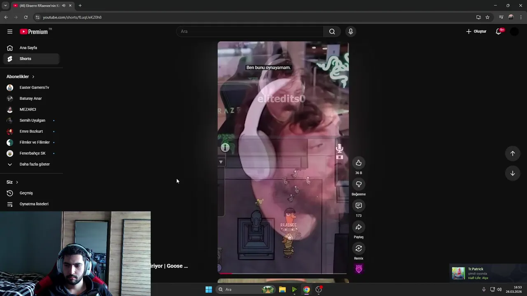The height and width of the screenshot is (296, 527).
Task: Open the Windows Start menu
Action: point(209,289)
